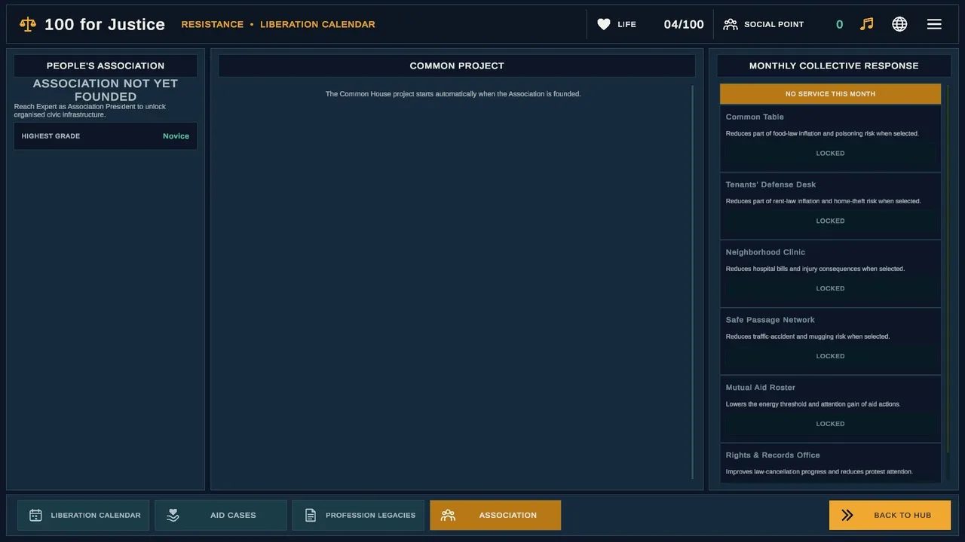Select the Tenants' Defense Desk card
Image resolution: width=965 pixels, height=542 pixels.
[x=830, y=206]
